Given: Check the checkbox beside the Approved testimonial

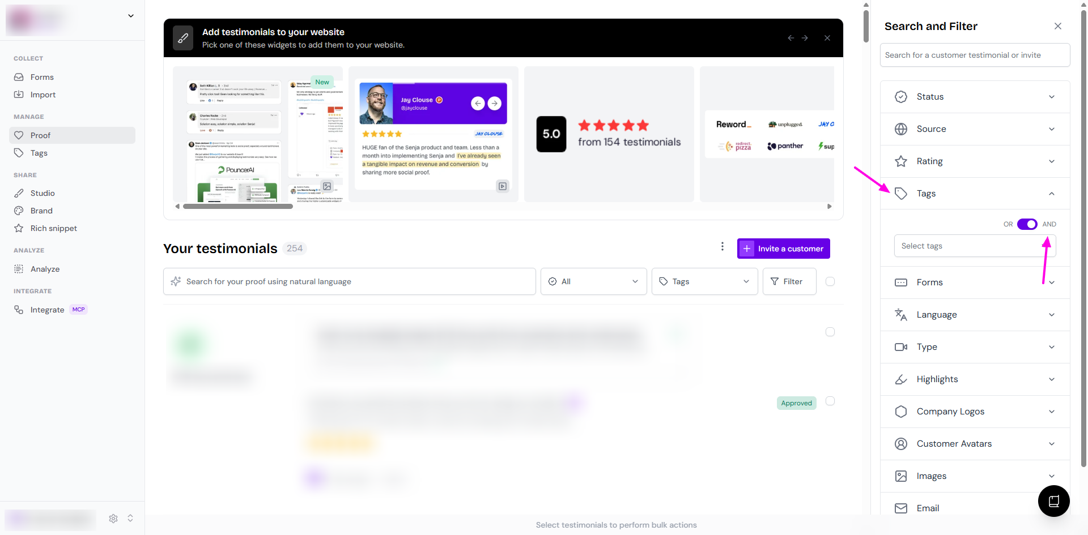Looking at the screenshot, I should pos(830,401).
